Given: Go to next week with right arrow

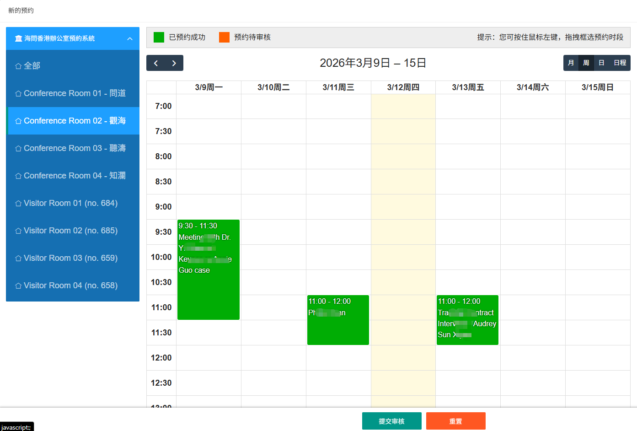Looking at the screenshot, I should (174, 63).
